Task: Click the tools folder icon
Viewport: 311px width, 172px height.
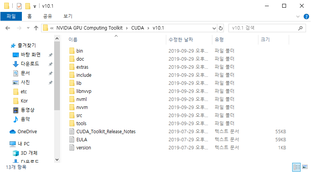Action: (x=72, y=123)
